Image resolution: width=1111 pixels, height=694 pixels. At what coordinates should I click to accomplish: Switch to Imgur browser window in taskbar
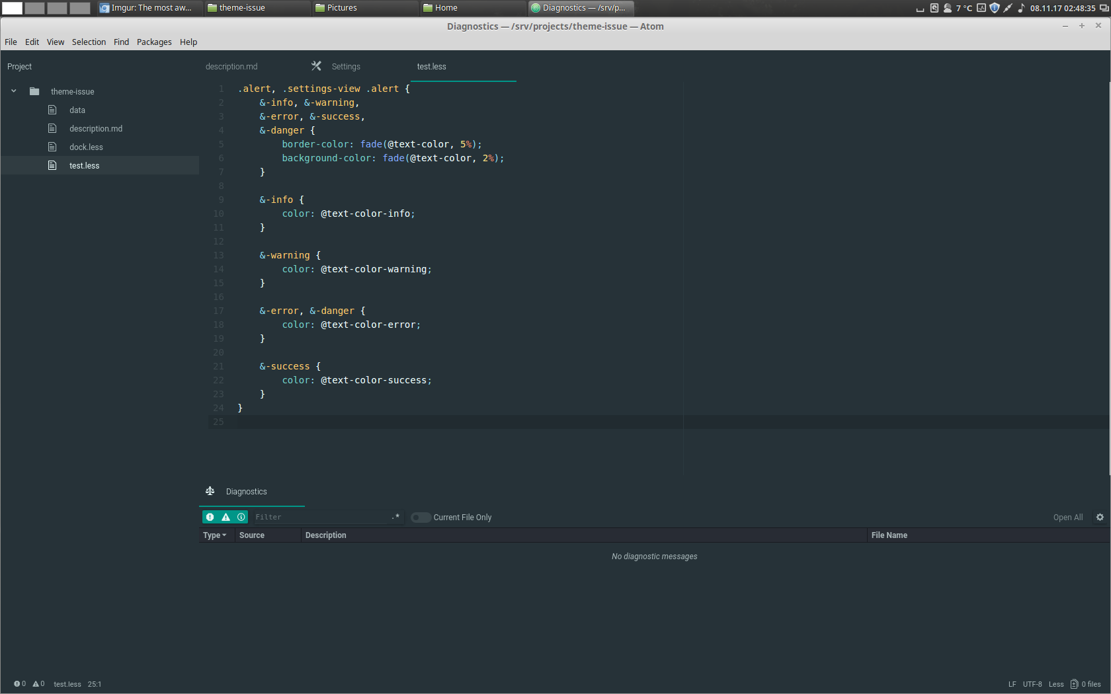point(150,8)
